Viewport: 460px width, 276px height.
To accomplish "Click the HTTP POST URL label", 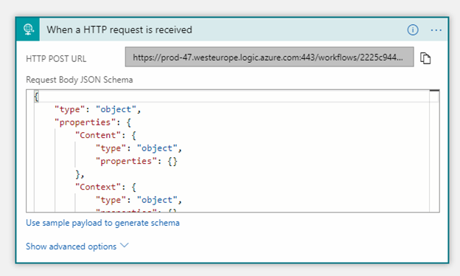I will (56, 59).
